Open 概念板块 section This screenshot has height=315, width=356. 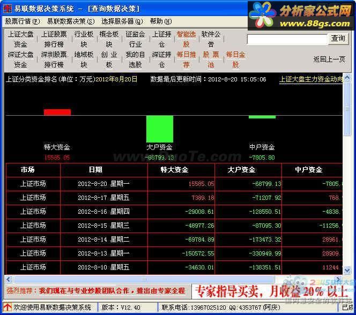pyautogui.click(x=109, y=39)
